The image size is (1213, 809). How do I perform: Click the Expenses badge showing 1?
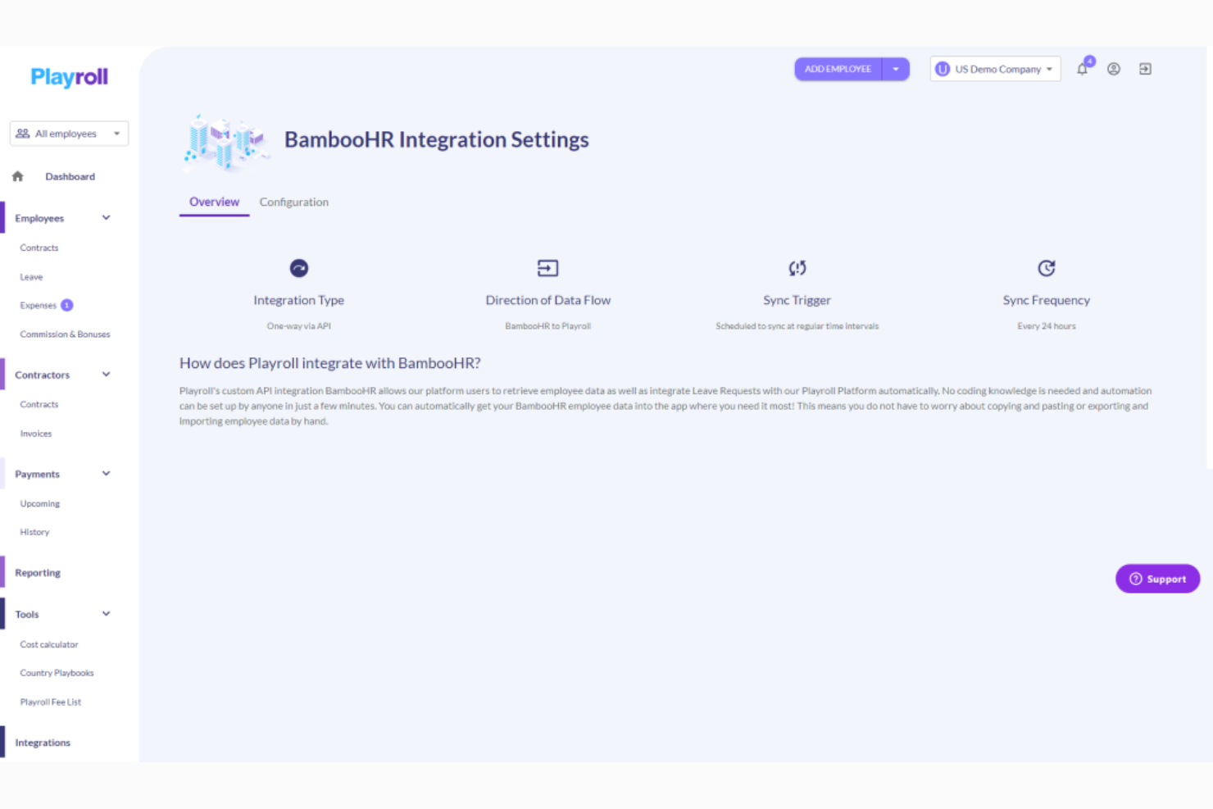tap(67, 305)
